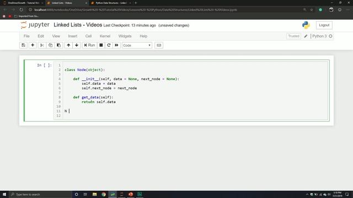Copy selected cells icon
Image resolution: width=353 pixels, height=198 pixels.
[x=50, y=45]
